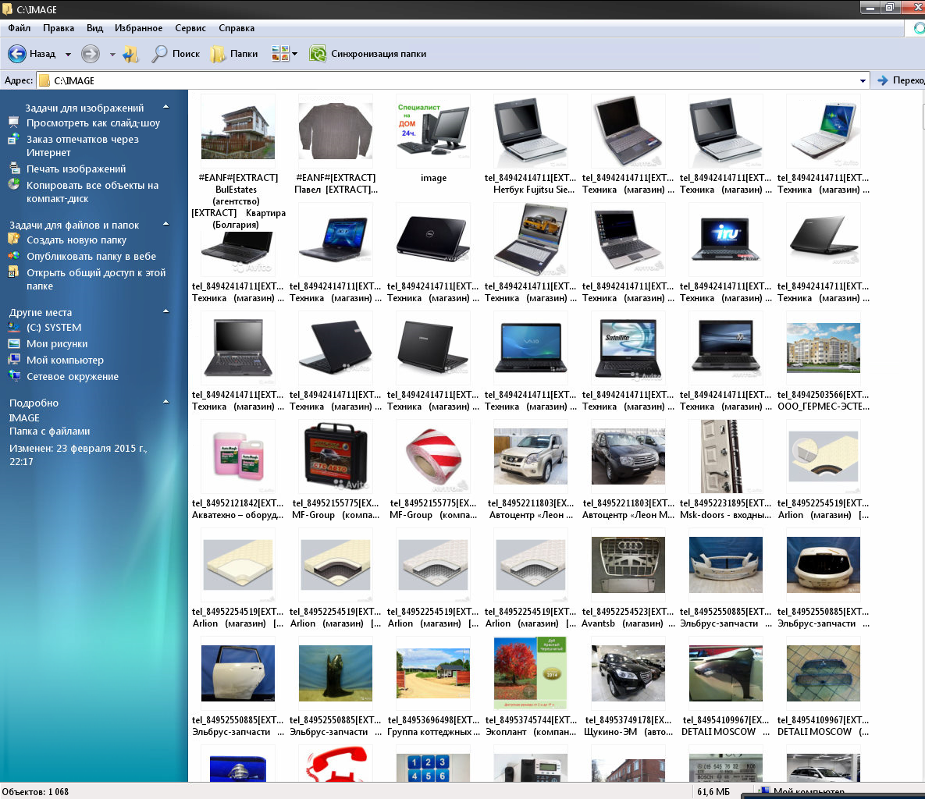
Task: Click the Back (Назад) arrow icon
Action: pos(17,54)
